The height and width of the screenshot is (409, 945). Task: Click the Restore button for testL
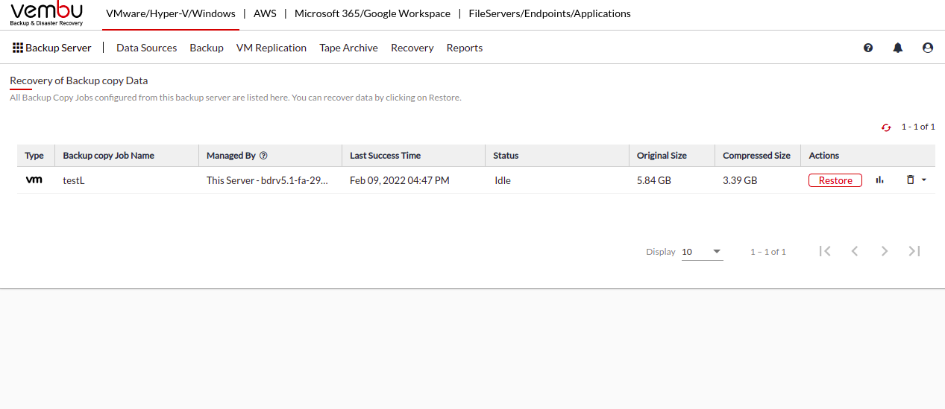[x=835, y=180]
